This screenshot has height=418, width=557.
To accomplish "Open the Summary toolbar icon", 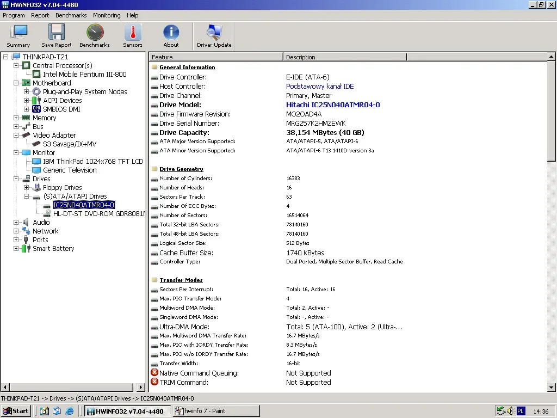I will [18, 32].
